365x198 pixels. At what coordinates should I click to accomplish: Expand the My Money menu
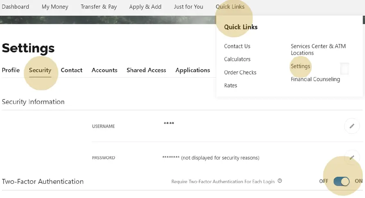click(55, 7)
